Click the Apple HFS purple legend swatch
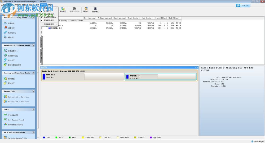The image size is (265, 143). coord(151,137)
